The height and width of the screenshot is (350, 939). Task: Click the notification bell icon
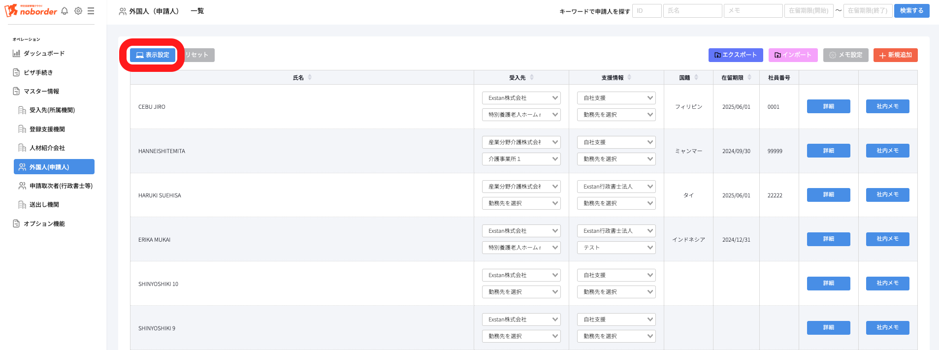point(65,11)
